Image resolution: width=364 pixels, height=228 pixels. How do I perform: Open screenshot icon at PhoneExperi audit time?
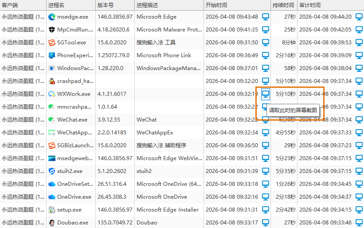360,55
